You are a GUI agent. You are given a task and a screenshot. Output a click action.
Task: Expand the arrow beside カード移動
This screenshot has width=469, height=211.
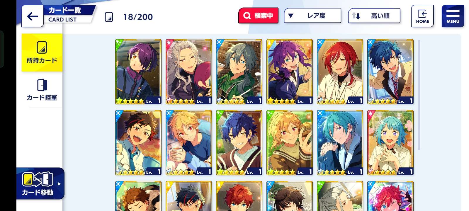click(x=59, y=184)
